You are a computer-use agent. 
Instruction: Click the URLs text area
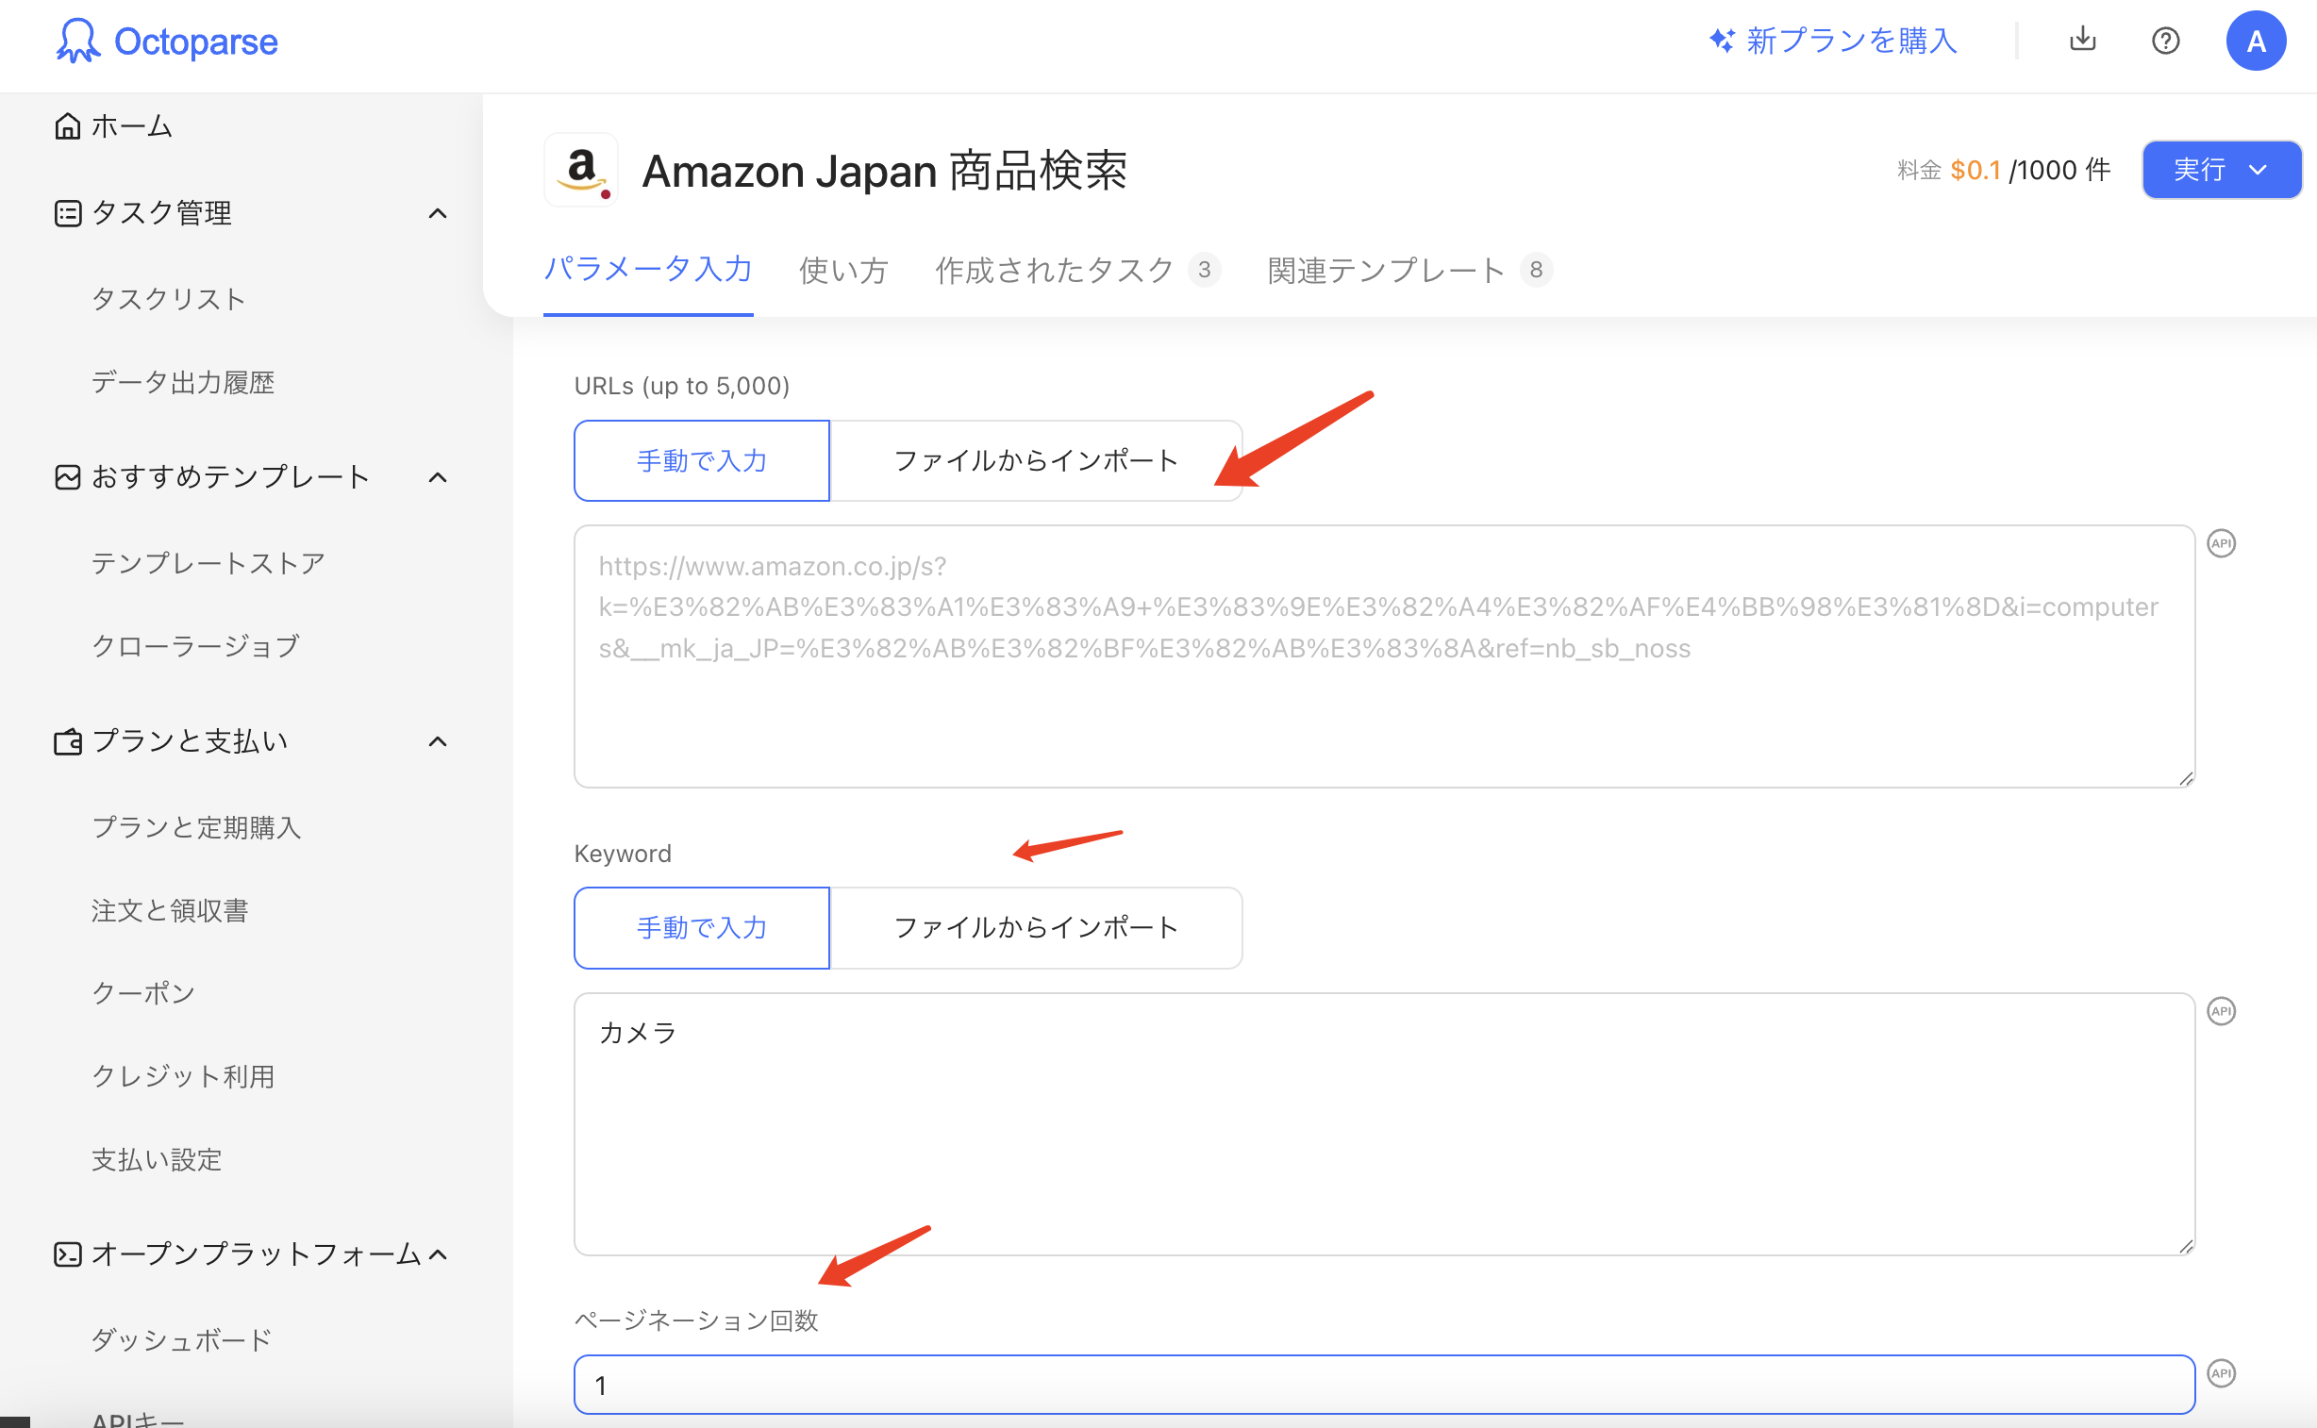pos(1384,656)
